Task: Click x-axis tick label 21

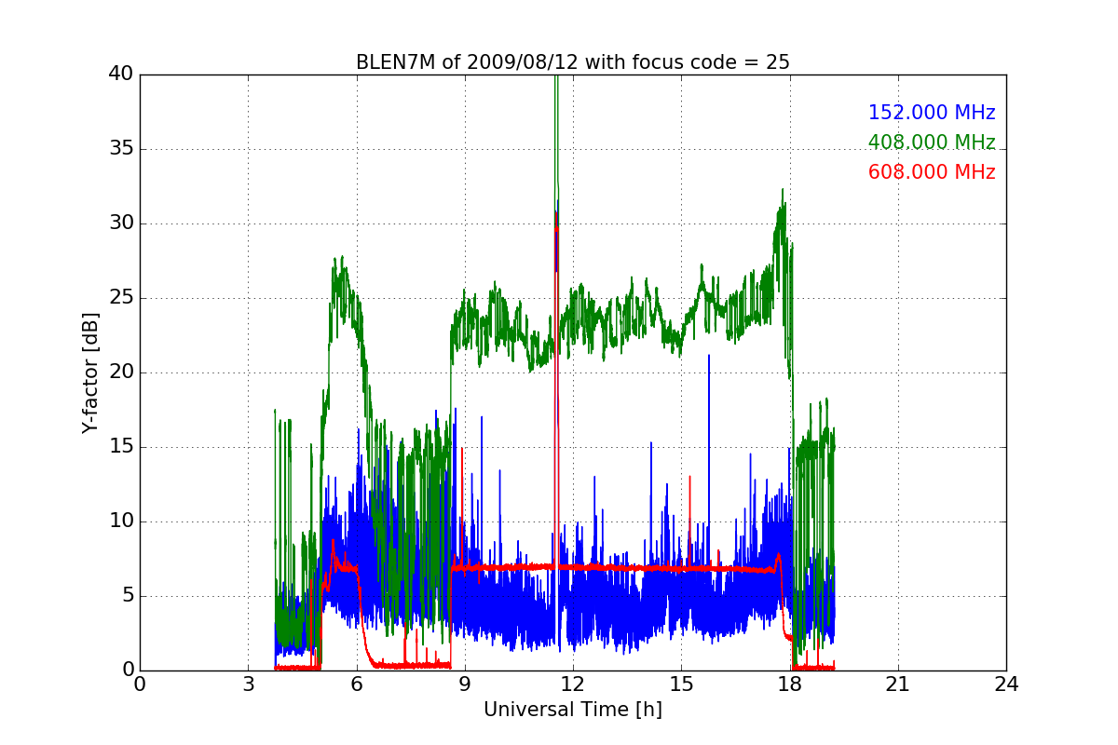Action: pos(898,684)
